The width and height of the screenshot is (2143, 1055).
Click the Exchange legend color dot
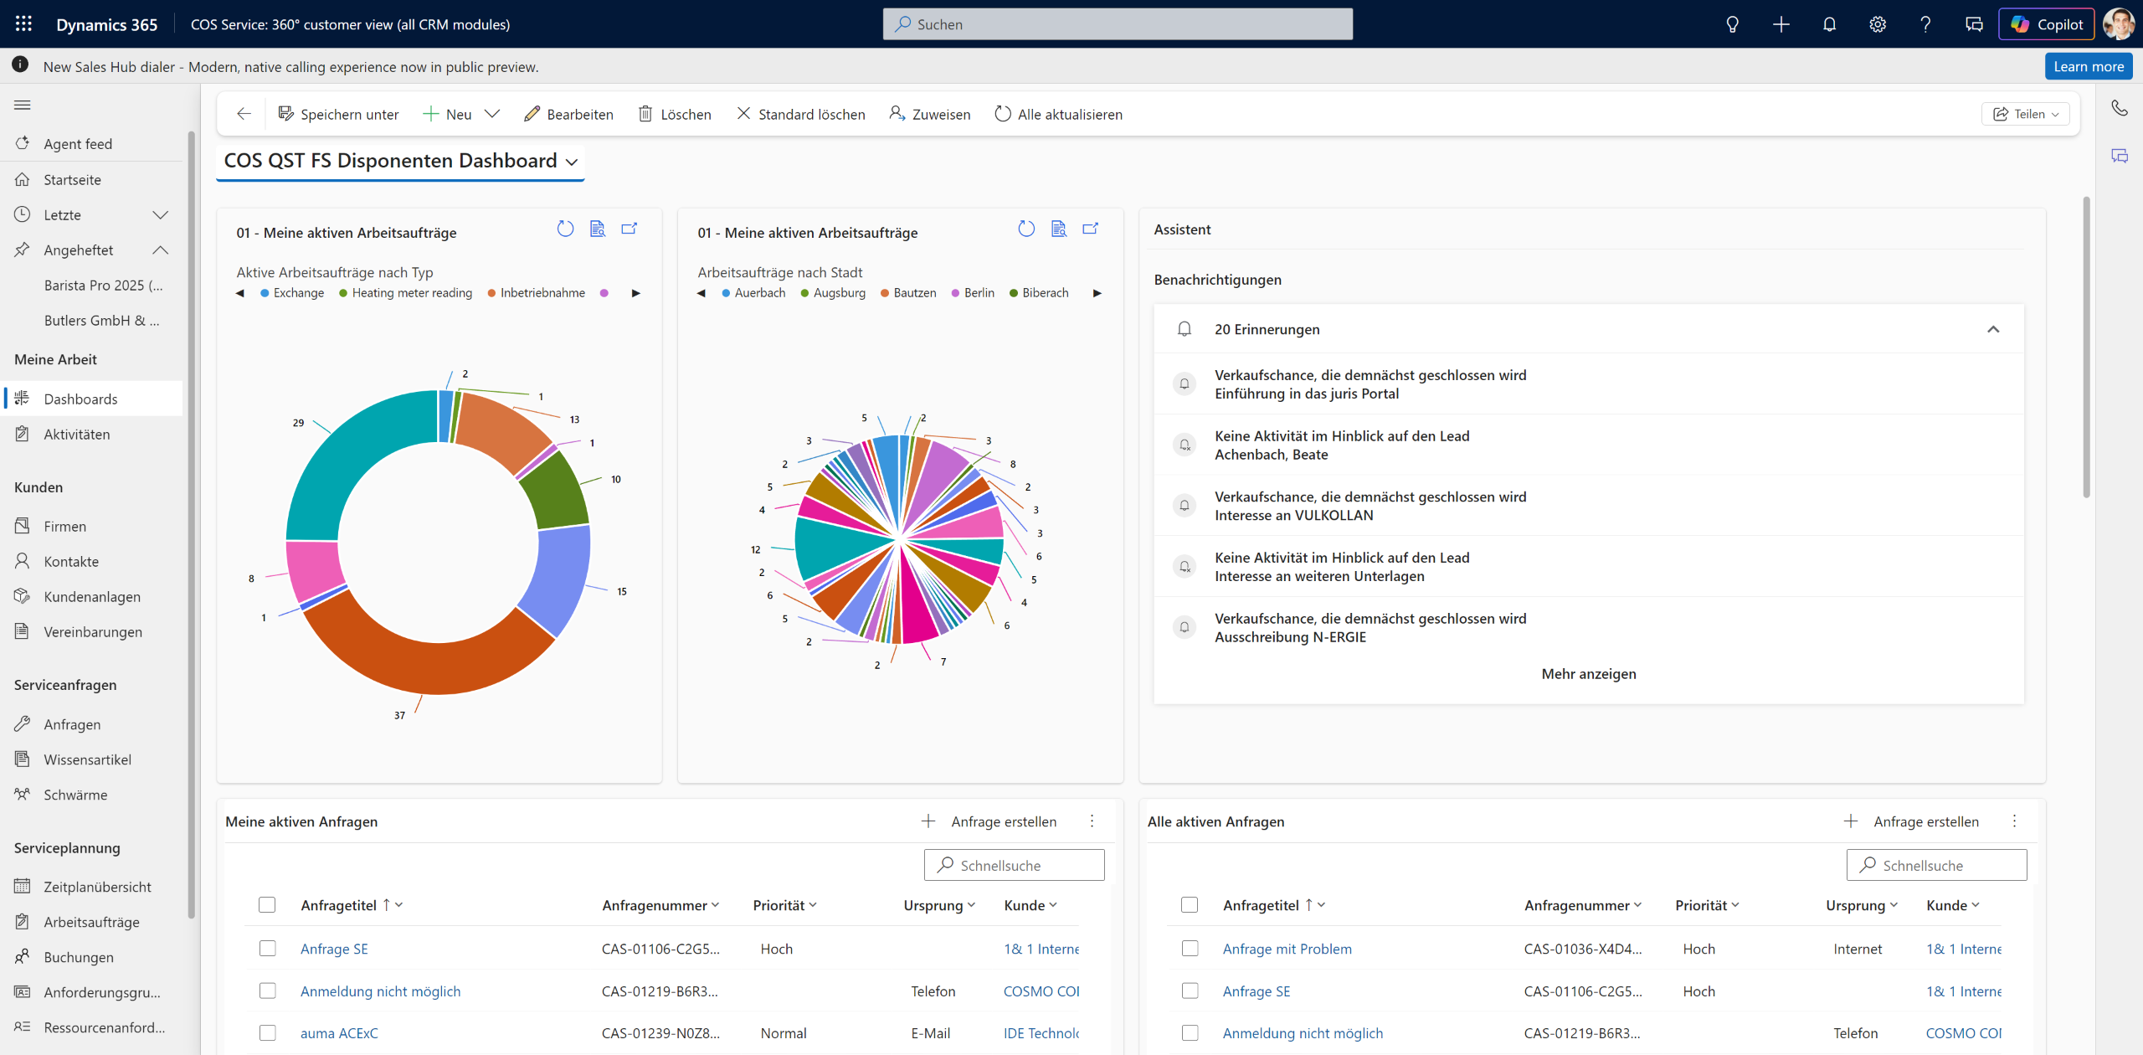tap(265, 293)
